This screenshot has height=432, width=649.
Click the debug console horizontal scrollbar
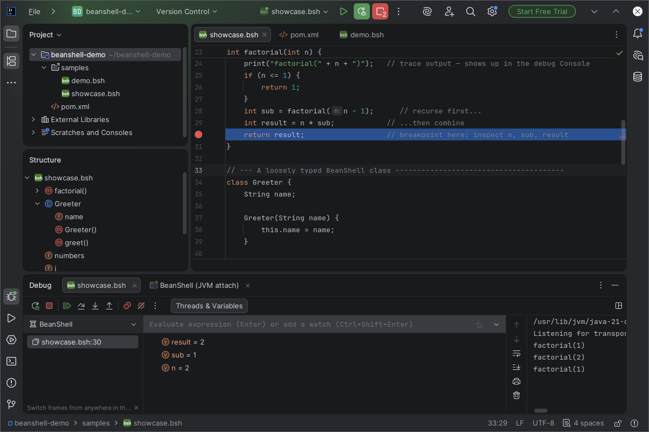(x=540, y=410)
